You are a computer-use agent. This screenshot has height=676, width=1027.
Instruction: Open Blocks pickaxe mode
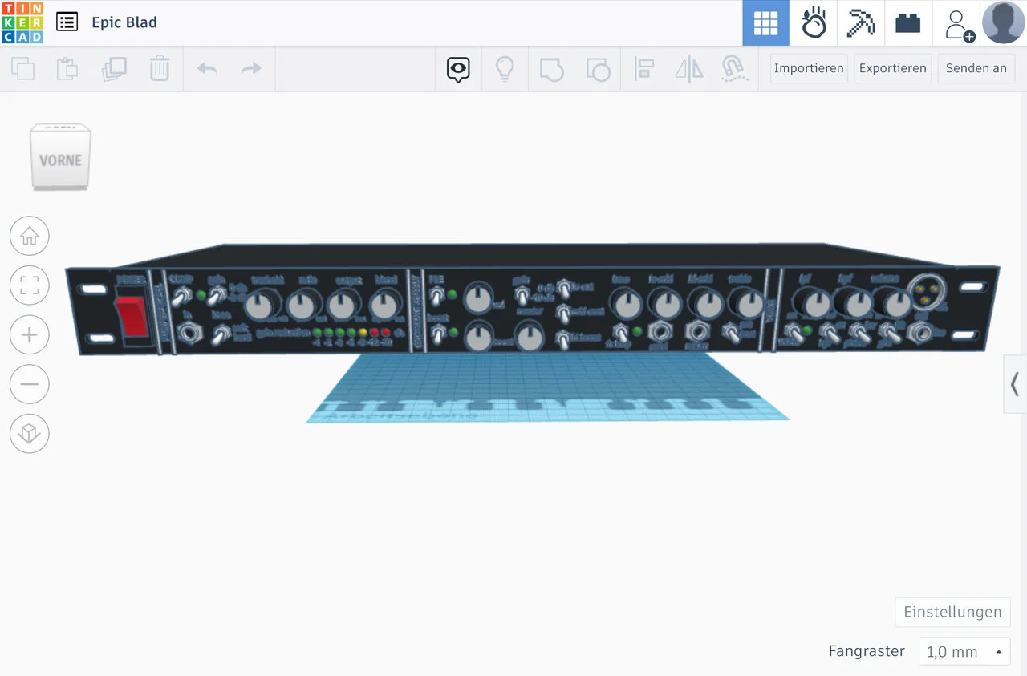coord(860,23)
